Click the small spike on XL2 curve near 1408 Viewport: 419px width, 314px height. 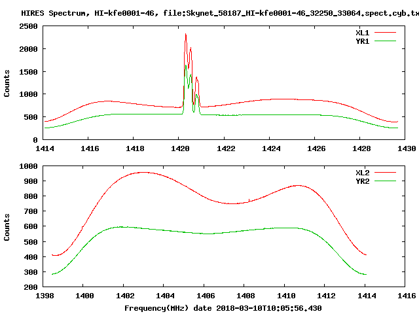tap(249, 200)
